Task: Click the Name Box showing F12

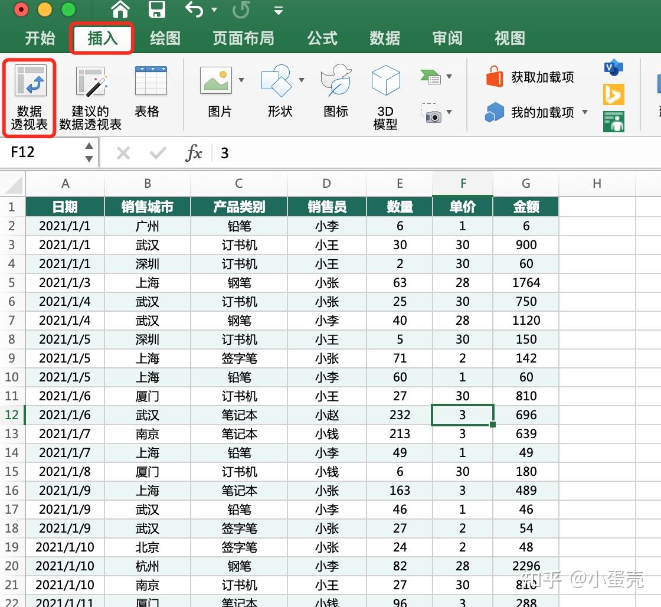Action: 42,152
